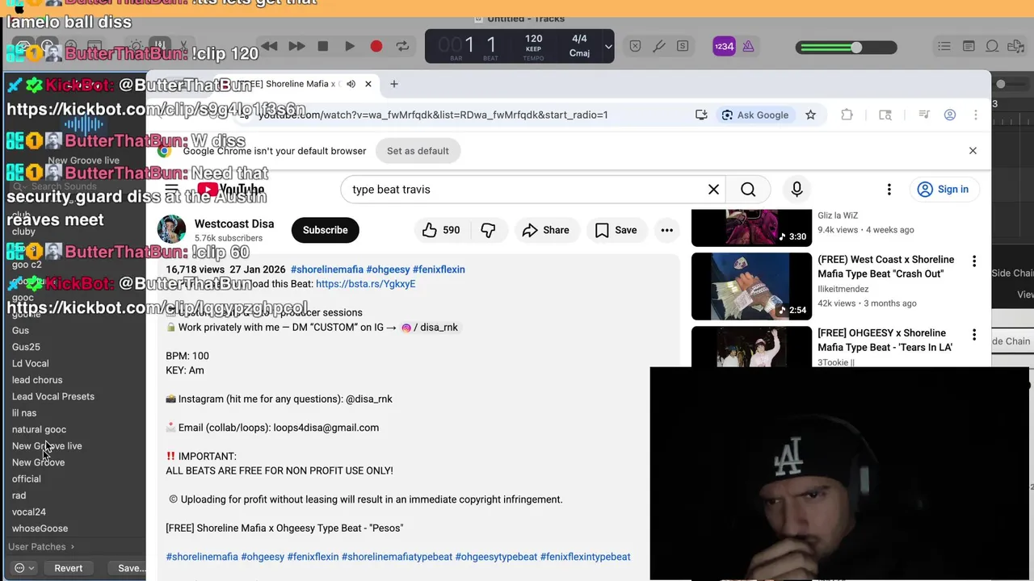Viewport: 1034px width, 581px height.
Task: Dislike the video with thumbs down
Action: (488, 230)
